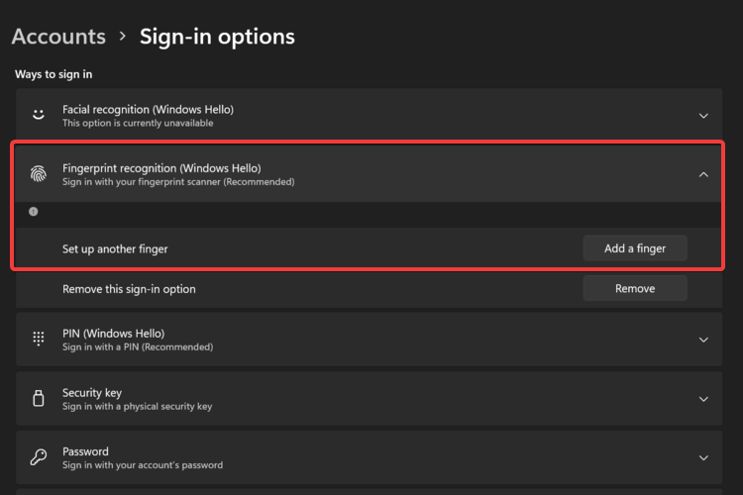Select the Sign-in options page heading
743x495 pixels.
tap(217, 37)
